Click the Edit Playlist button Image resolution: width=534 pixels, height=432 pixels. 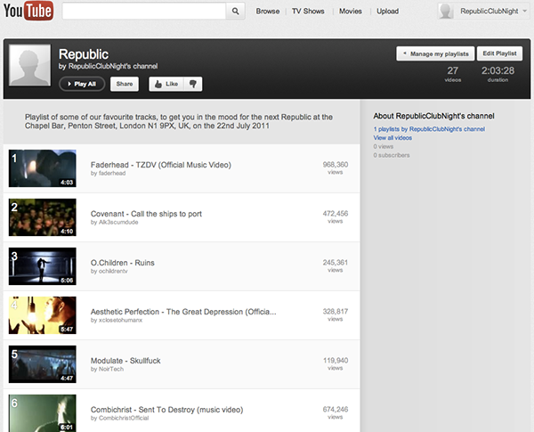pyautogui.click(x=499, y=53)
